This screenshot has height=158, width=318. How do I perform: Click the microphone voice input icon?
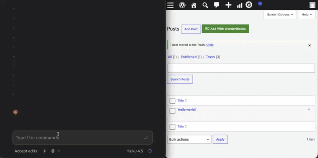point(53,151)
